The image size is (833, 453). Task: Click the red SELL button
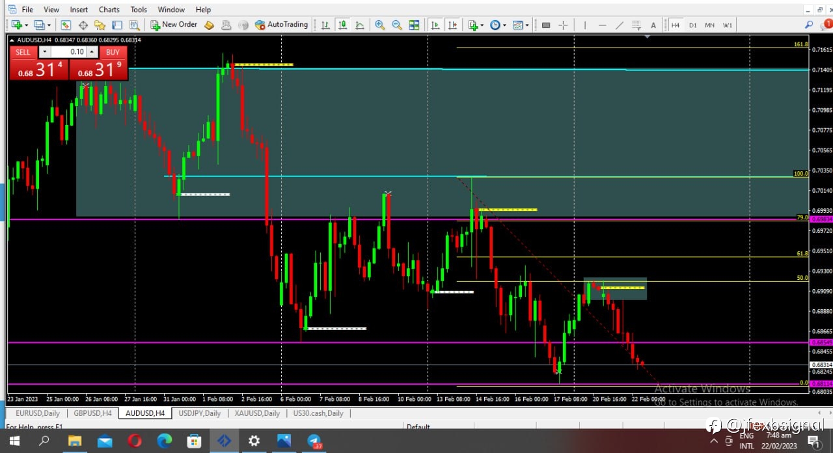[23, 52]
